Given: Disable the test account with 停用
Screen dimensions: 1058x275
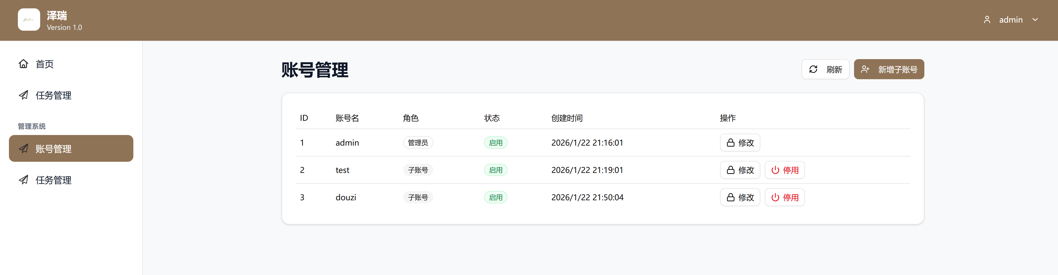Looking at the screenshot, I should point(785,170).
